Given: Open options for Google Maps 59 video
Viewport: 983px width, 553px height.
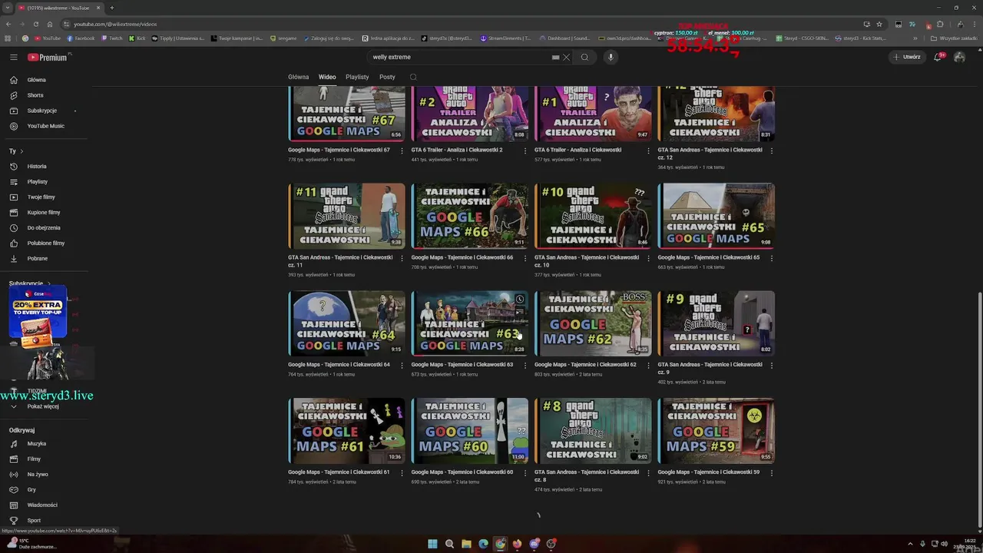Looking at the screenshot, I should (772, 473).
